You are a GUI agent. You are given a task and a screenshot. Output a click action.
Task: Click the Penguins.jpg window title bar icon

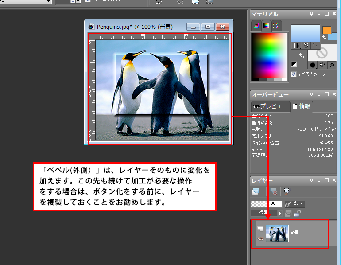(91, 27)
